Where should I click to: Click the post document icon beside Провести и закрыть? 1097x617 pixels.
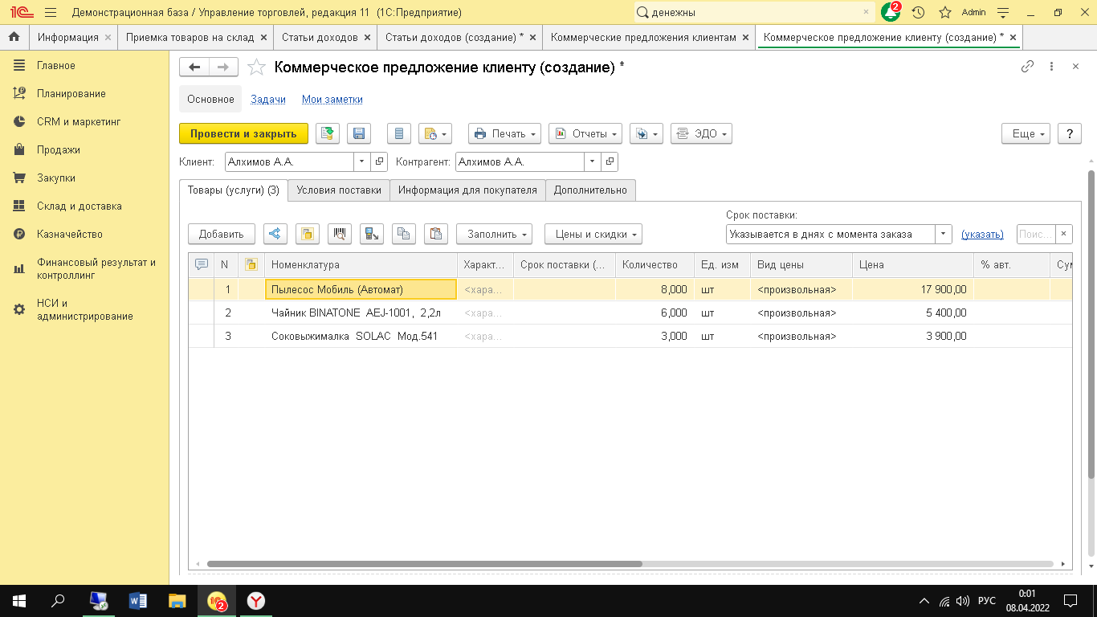click(x=327, y=133)
